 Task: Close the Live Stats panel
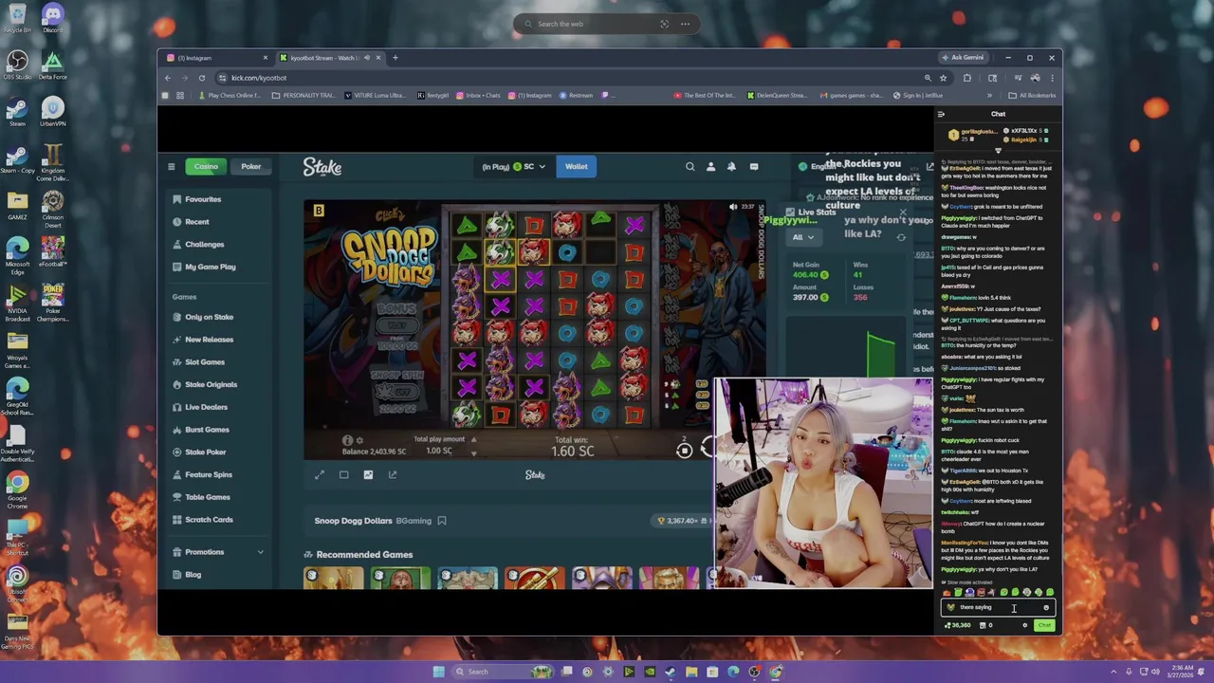903,212
